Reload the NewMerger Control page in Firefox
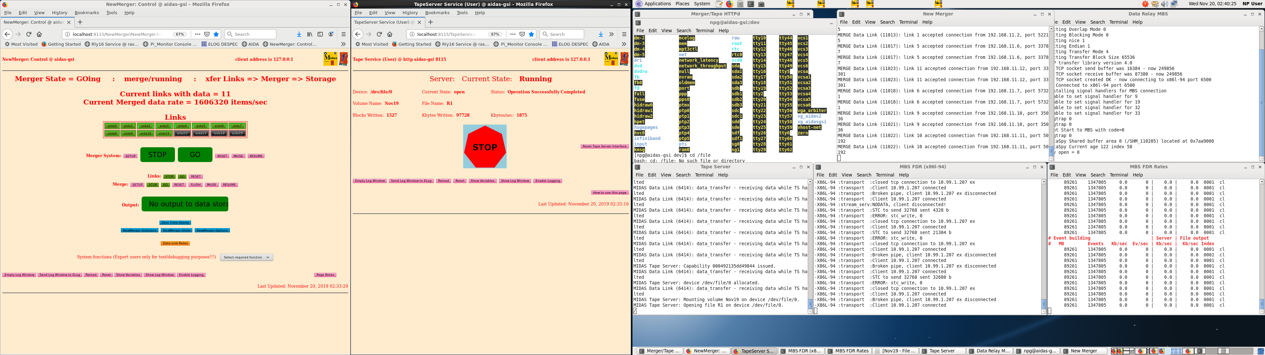This screenshot has width=1265, height=355. point(28,34)
